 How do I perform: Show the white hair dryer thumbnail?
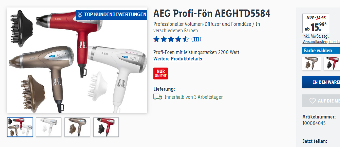tap(49, 127)
